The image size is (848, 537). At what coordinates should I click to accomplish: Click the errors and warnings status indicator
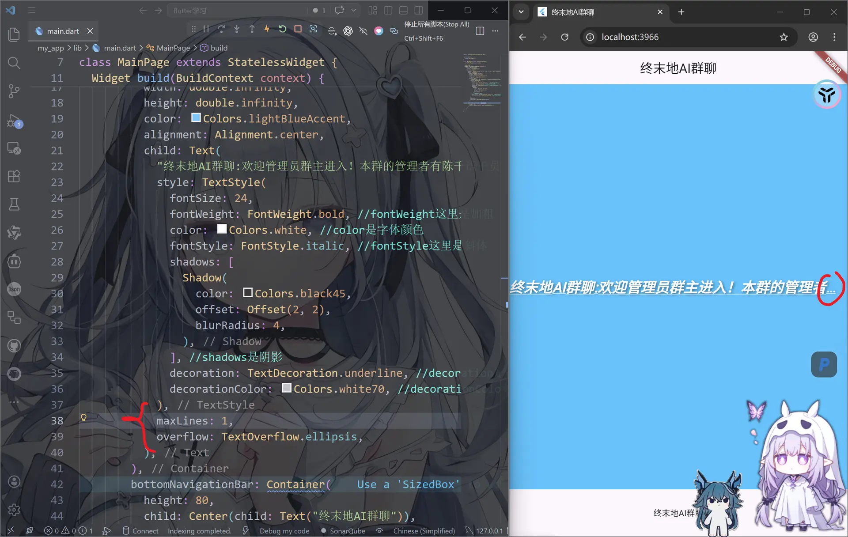pos(68,531)
